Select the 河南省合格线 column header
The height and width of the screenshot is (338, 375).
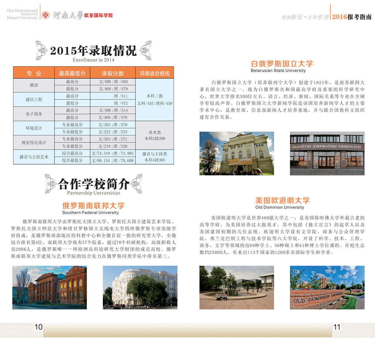click(x=155, y=73)
